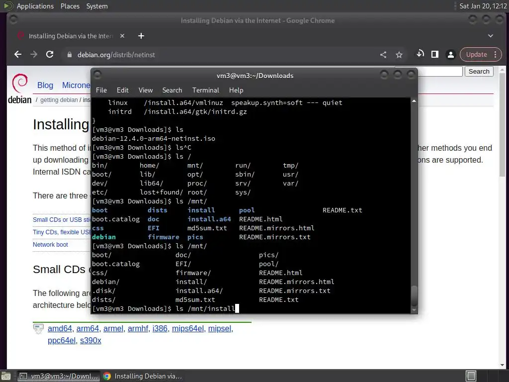Click Chrome page scrollbar thumb

click(502, 125)
